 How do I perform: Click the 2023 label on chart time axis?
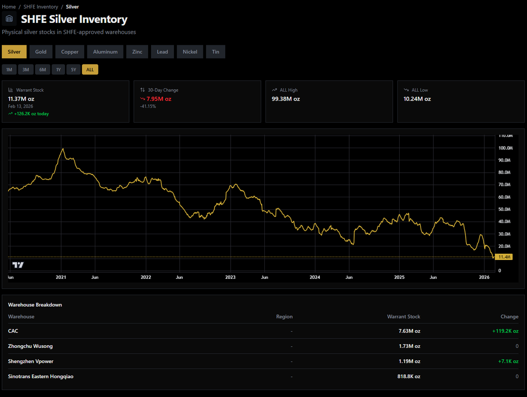(x=230, y=278)
